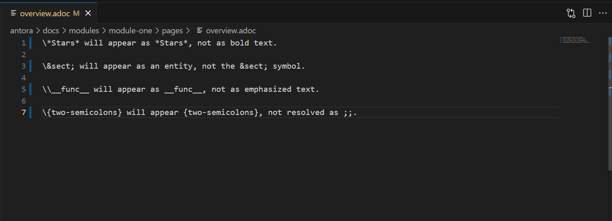Click overview.adoc in the breadcrumb path
The height and width of the screenshot is (221, 612).
[x=231, y=30]
